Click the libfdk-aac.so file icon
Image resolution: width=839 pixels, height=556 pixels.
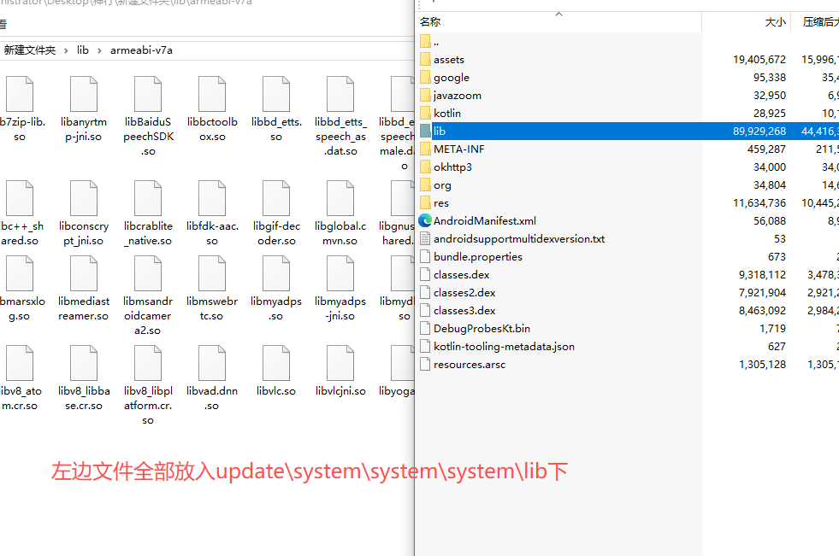coord(212,198)
